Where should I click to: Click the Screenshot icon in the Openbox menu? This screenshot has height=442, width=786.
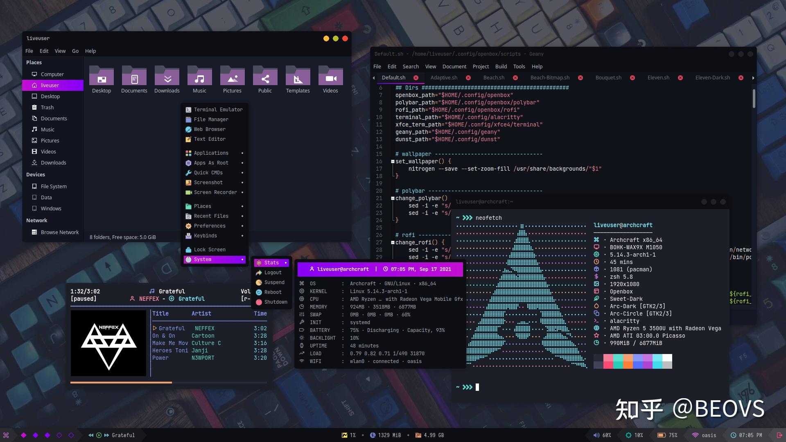click(188, 183)
